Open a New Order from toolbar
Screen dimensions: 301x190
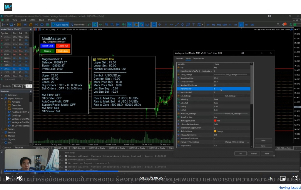[78, 25]
